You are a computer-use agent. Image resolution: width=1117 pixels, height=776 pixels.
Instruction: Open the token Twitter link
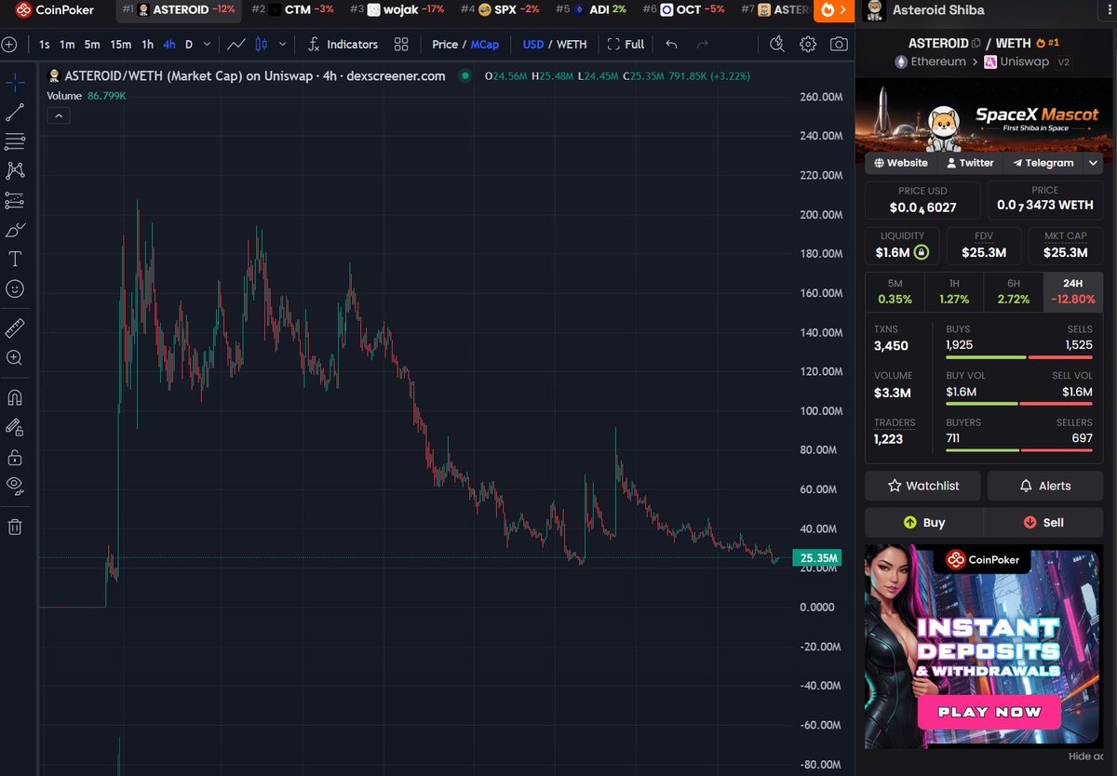(x=970, y=163)
